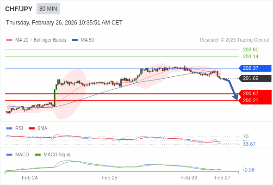273x185 pixels.
Task: Click the red 200.21 support price tag
Action: point(255,100)
